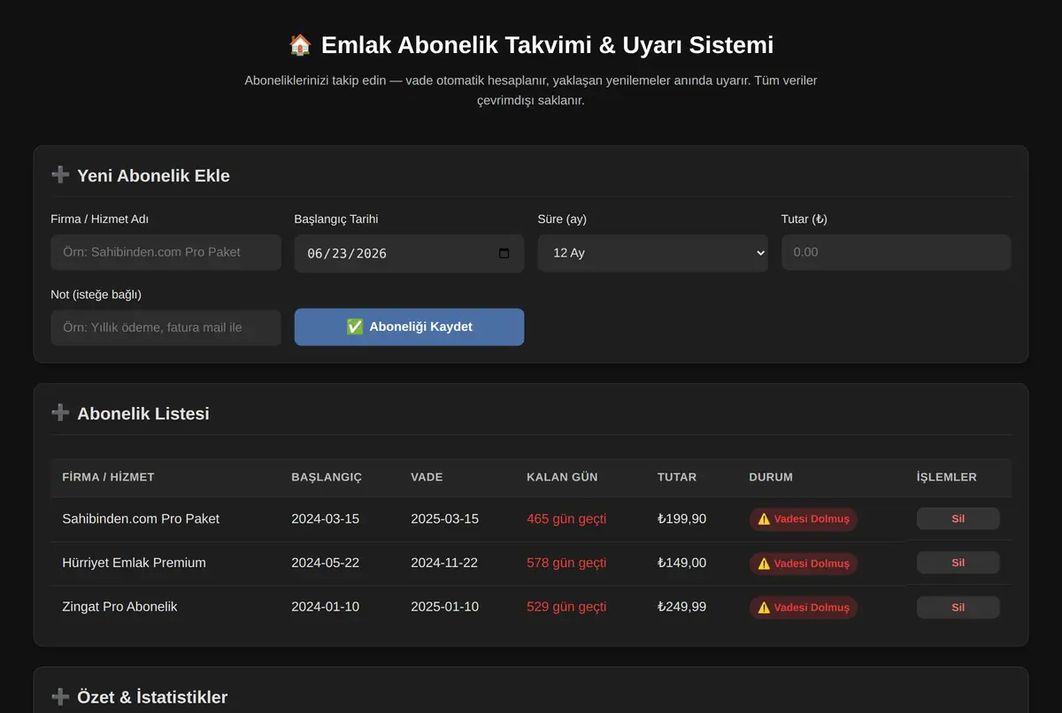This screenshot has width=1062, height=713.
Task: Click the Abonelik Listesi heading
Action: [143, 413]
